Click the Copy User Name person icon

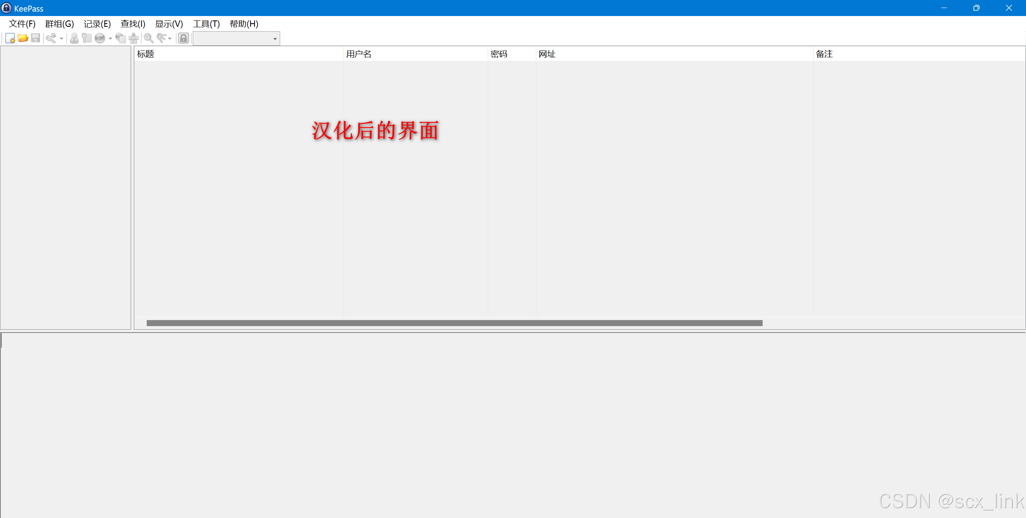point(74,38)
